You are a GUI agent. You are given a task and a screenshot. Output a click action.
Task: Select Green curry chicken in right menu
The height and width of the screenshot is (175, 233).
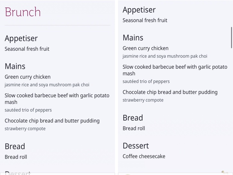click(x=146, y=48)
